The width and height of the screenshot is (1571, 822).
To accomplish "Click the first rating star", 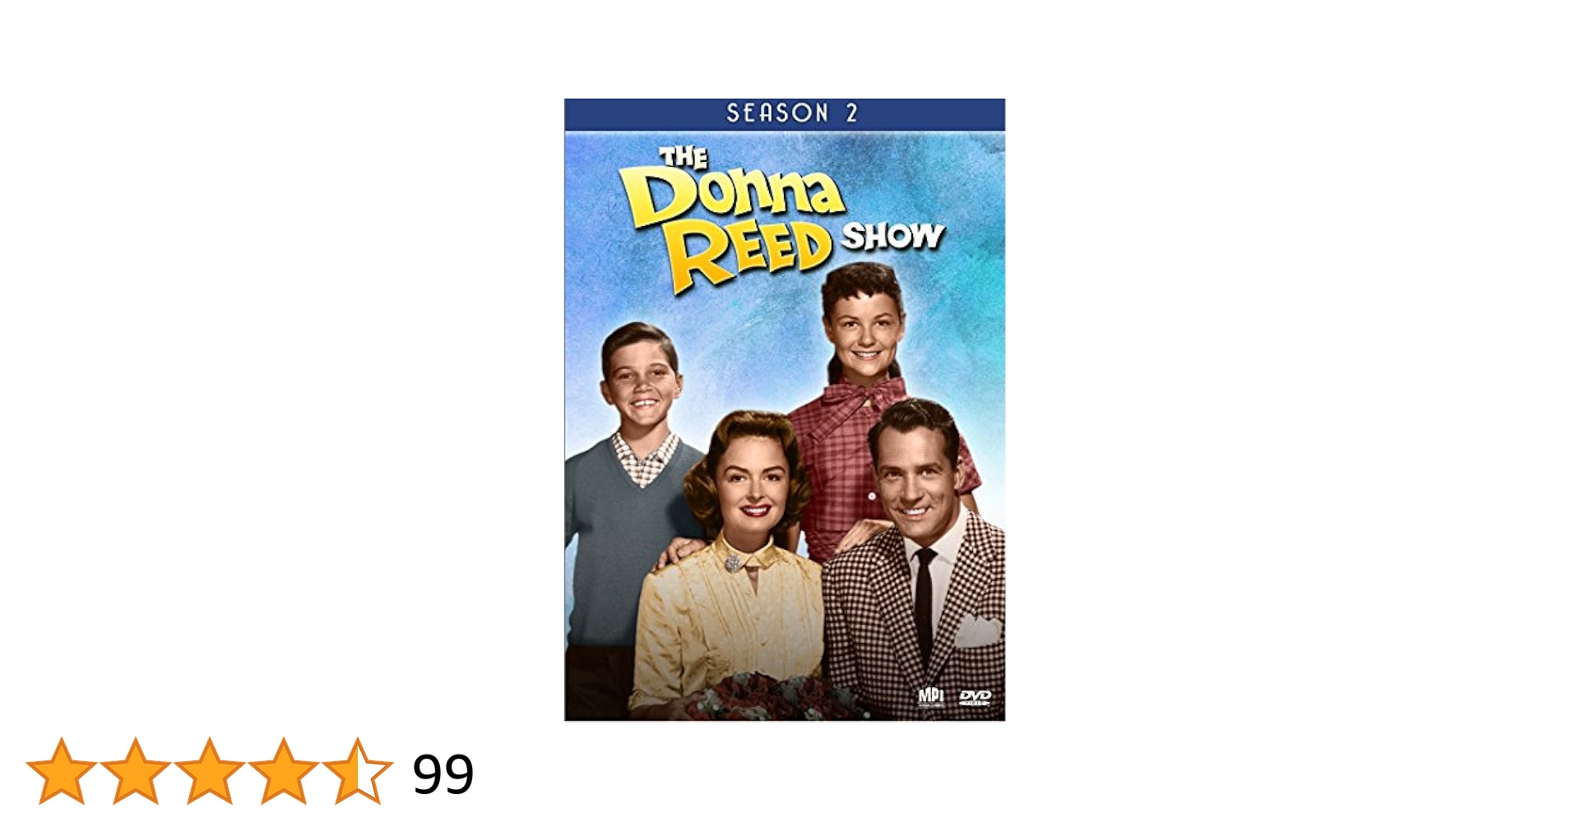I will point(62,771).
